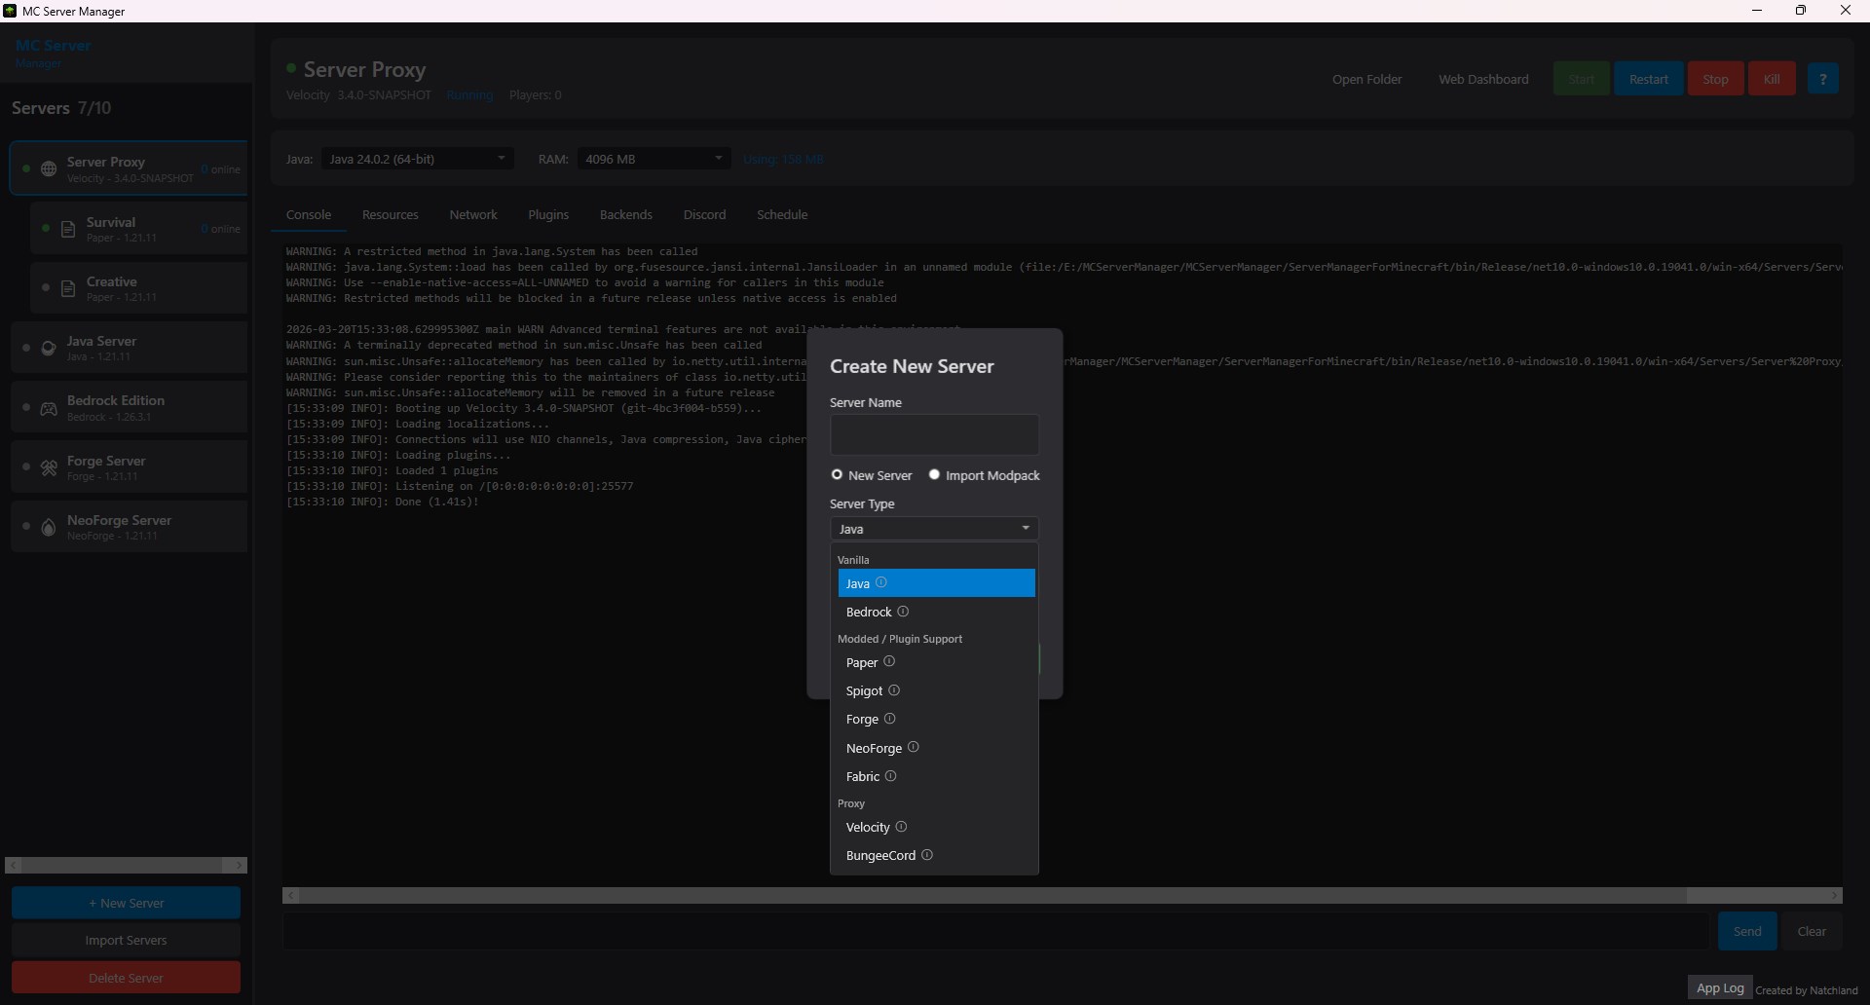Click the Send command button

1746,931
